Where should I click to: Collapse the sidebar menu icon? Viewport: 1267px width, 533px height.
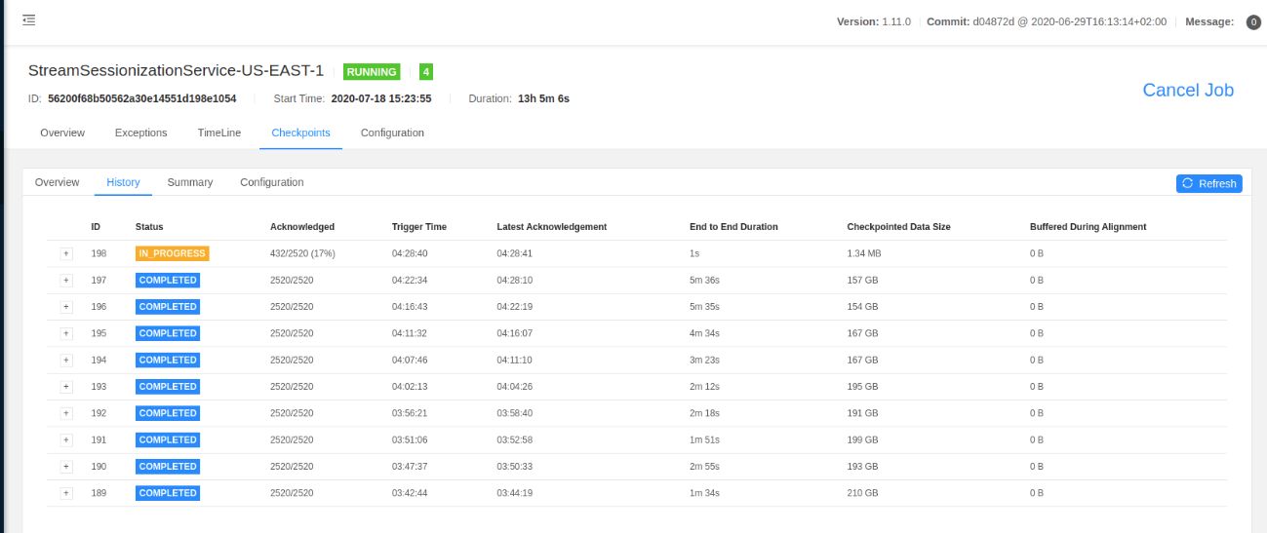[28, 20]
